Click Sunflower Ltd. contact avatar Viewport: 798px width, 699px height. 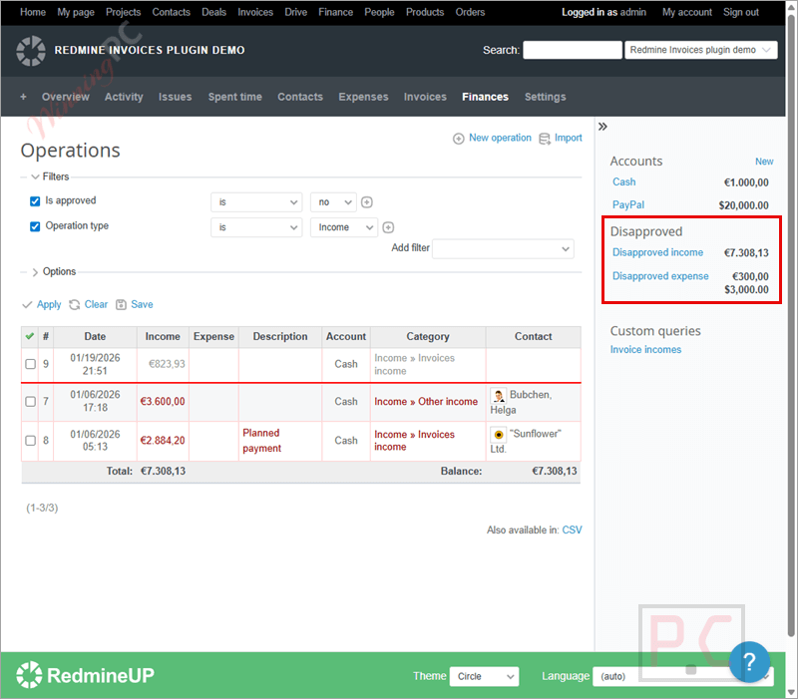point(498,435)
